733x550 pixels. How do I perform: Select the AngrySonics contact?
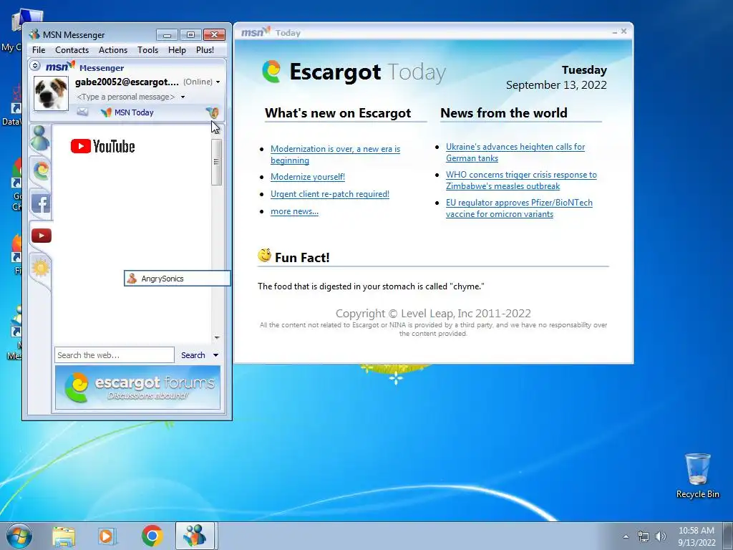pyautogui.click(x=178, y=279)
